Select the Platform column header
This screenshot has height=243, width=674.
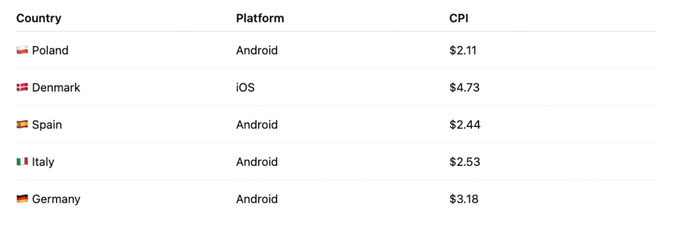(260, 18)
